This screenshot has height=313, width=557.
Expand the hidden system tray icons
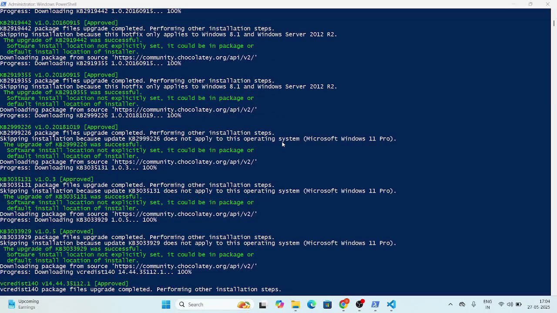450,304
